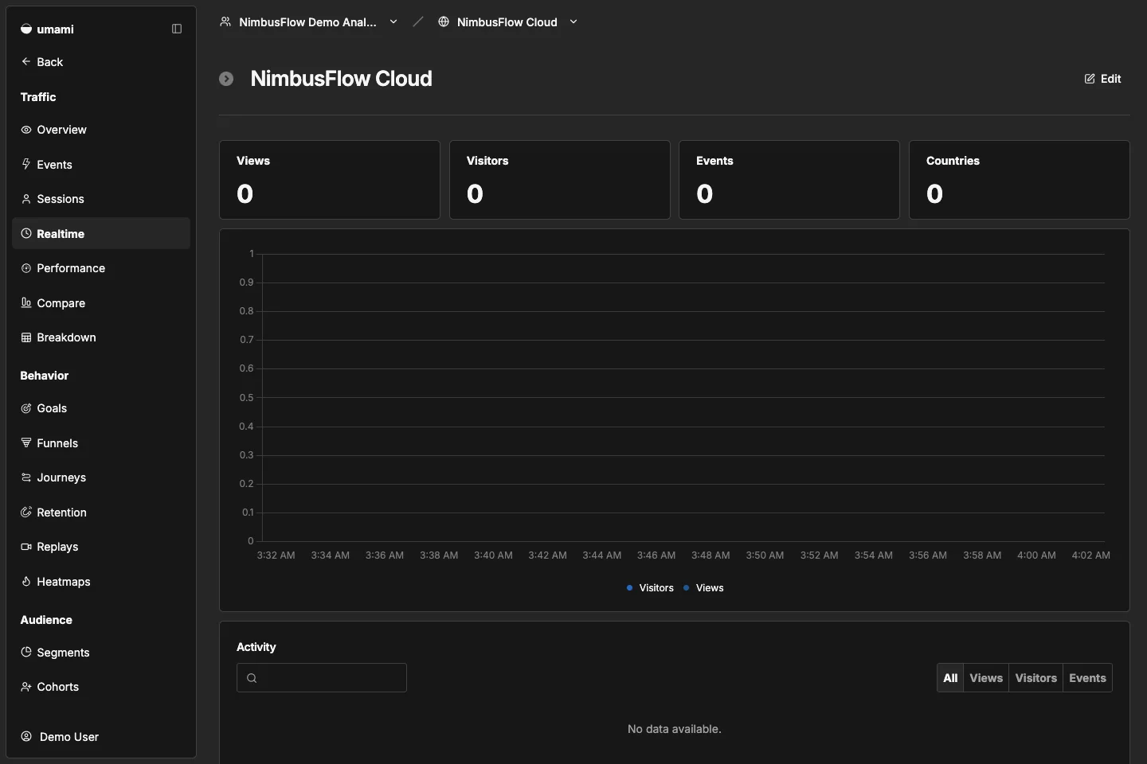Click into the Activity search field
The height and width of the screenshot is (764, 1147).
pyautogui.click(x=322, y=678)
